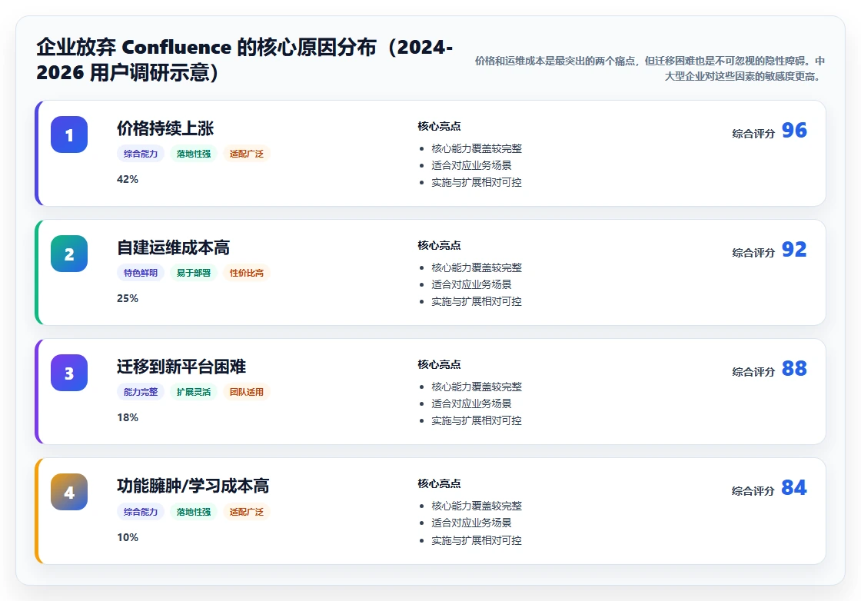The height and width of the screenshot is (601, 861).
Task: Click 落地性强 tag under 功能臃肿/学习成本高
Action: (x=194, y=512)
